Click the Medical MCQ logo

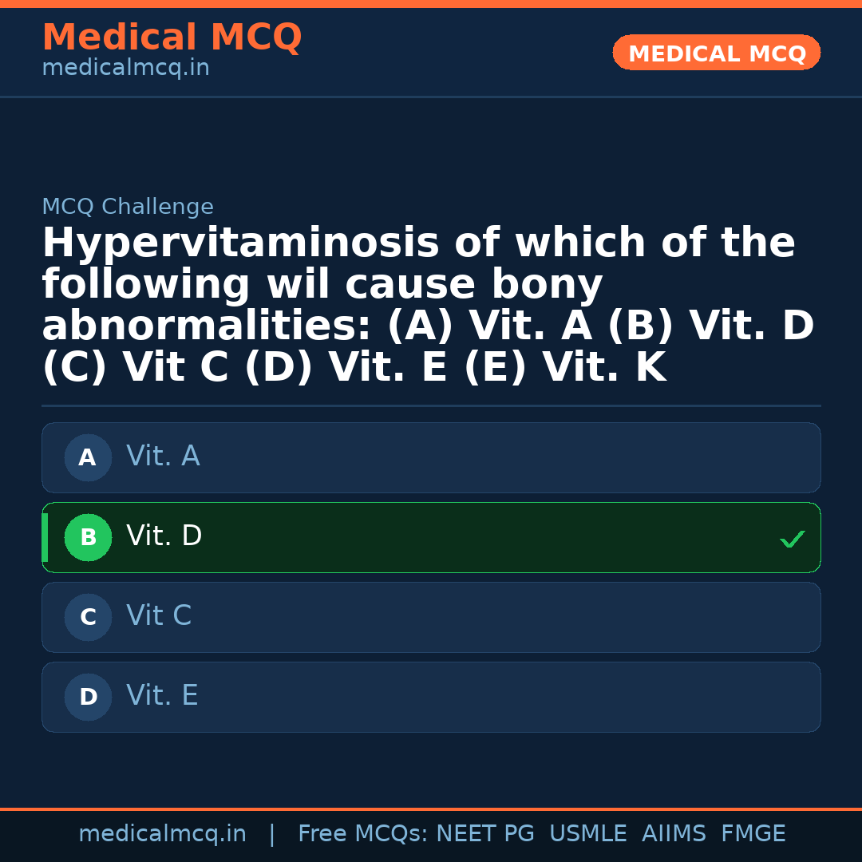point(172,38)
